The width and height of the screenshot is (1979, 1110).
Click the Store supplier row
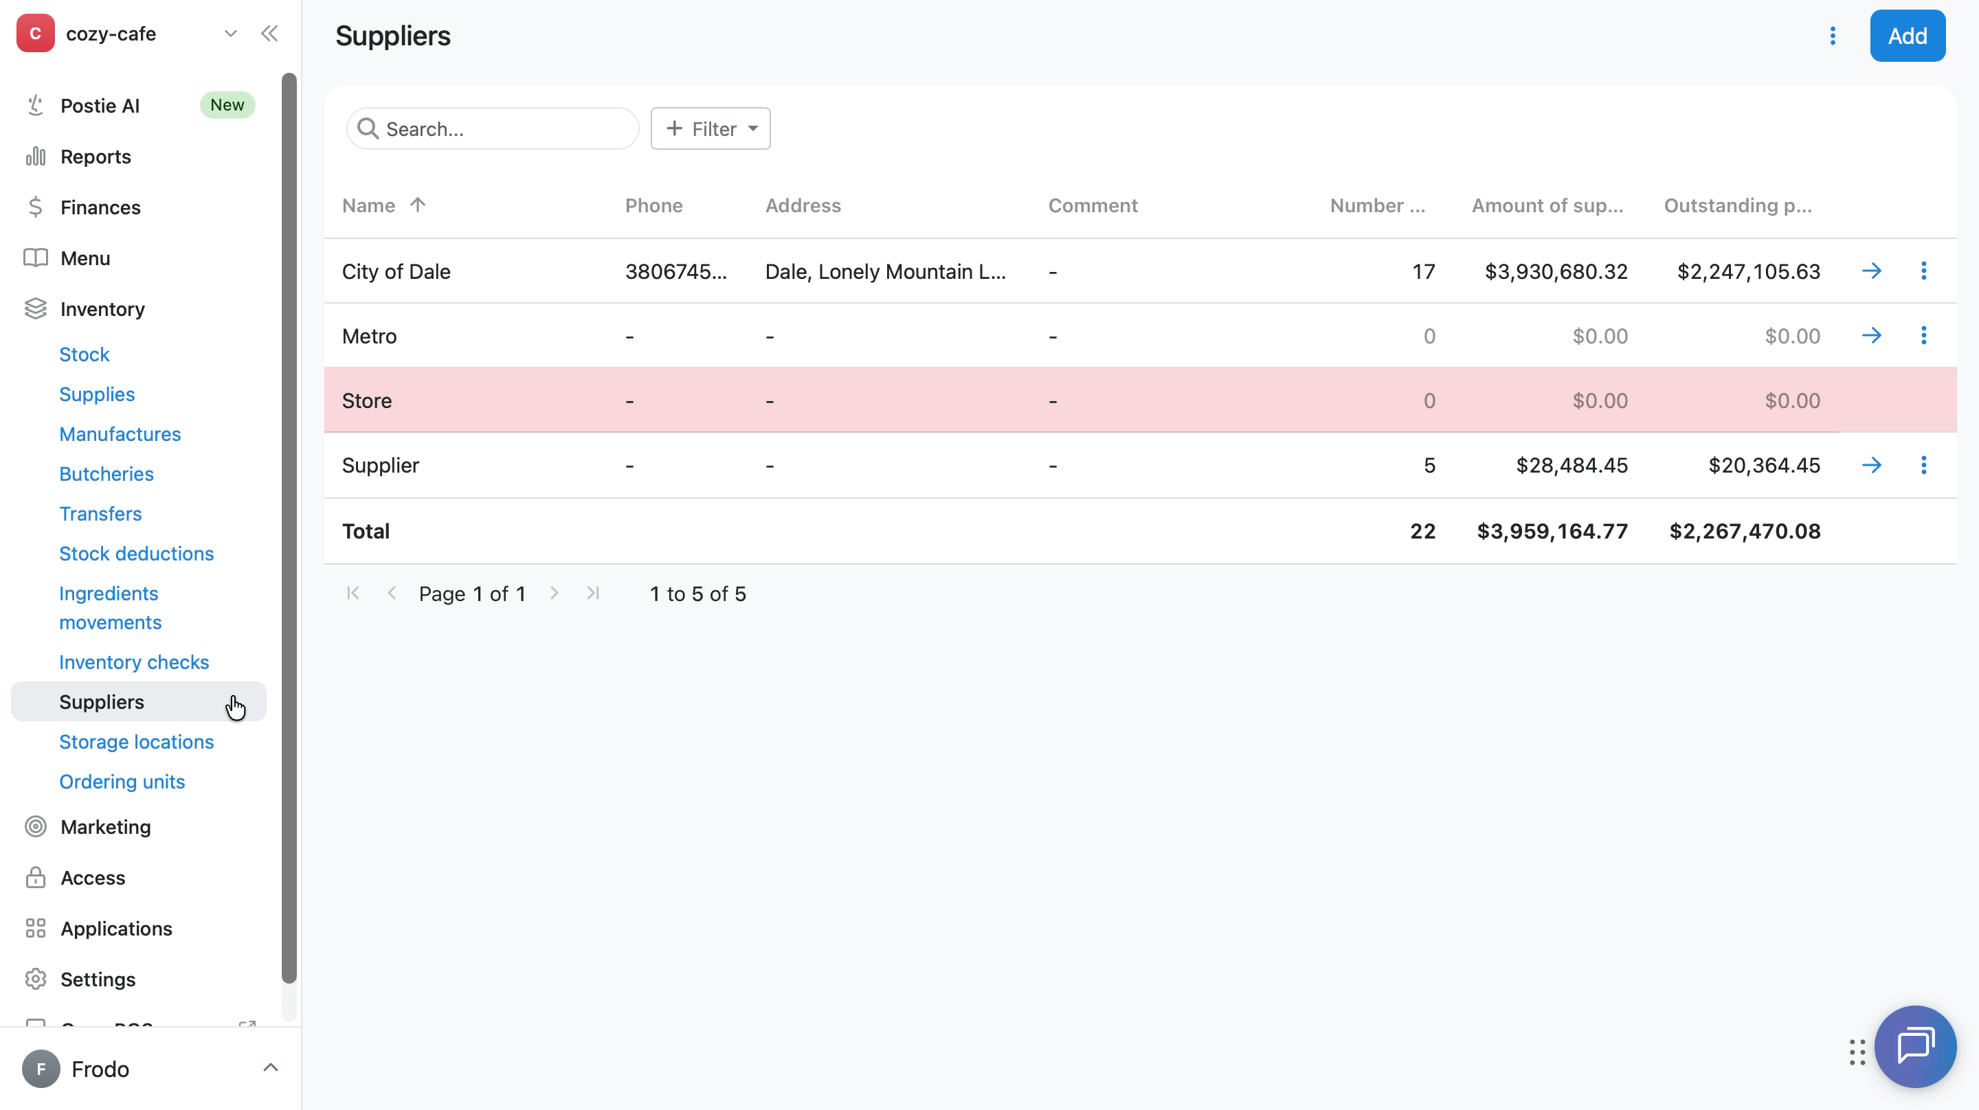pyautogui.click(x=1140, y=400)
